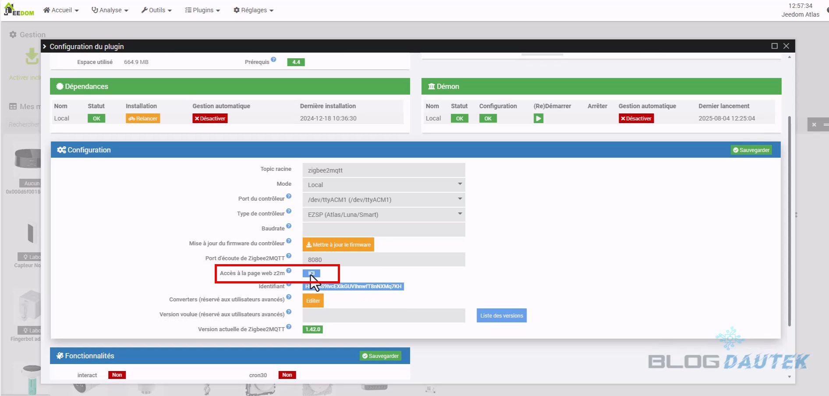Screen dimensions: 829x396
Task: Open the controller type EZSP dropdown
Action: click(383, 215)
